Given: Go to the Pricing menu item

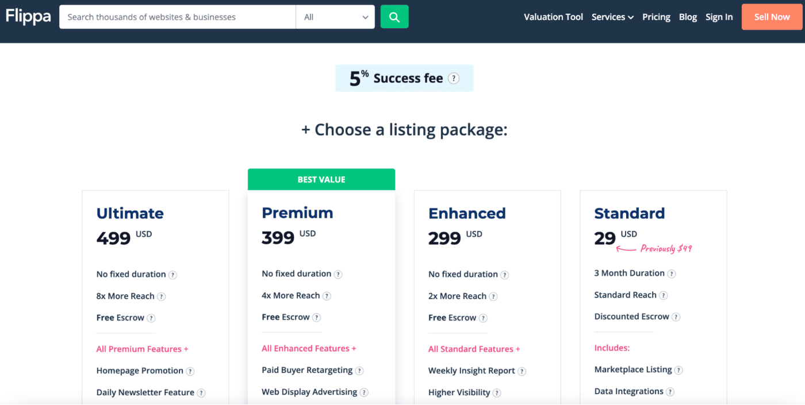Looking at the screenshot, I should pos(656,17).
